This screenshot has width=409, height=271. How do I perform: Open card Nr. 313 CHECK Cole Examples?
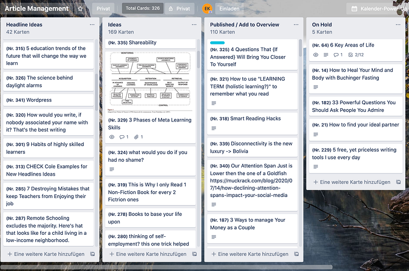(48, 170)
